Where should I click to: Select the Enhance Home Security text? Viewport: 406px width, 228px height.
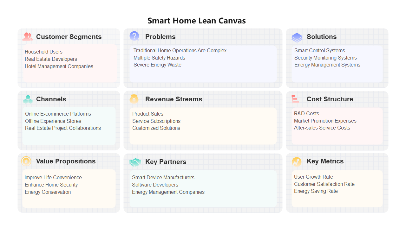click(x=51, y=185)
